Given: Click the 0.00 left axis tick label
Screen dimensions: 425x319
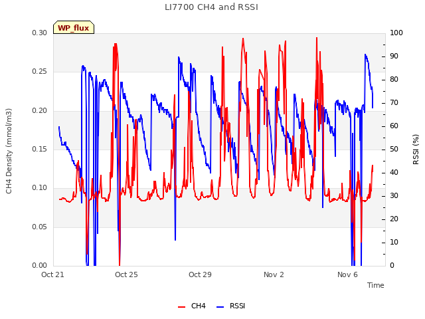Looking at the screenshot, I should click(40, 265).
